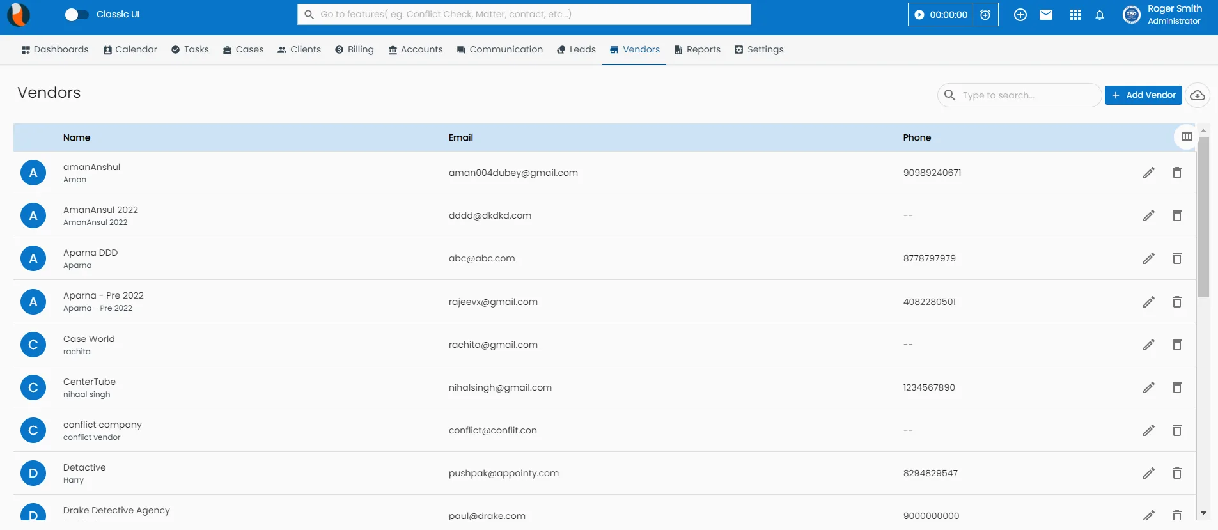Image resolution: width=1218 pixels, height=530 pixels.
Task: Click the scrollbar up arrow
Action: (1203, 130)
